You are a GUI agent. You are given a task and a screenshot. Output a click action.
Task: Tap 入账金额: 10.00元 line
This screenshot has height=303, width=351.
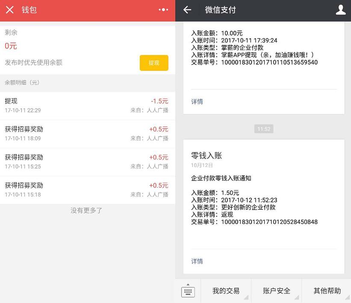point(217,33)
